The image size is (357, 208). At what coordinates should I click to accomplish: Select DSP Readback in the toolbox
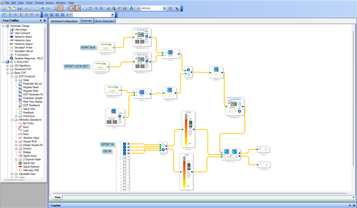(31, 105)
